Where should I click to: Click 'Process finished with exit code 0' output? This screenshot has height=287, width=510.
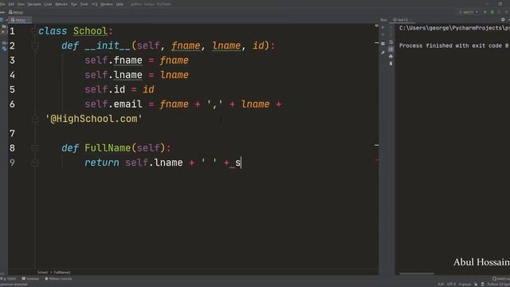[453, 46]
